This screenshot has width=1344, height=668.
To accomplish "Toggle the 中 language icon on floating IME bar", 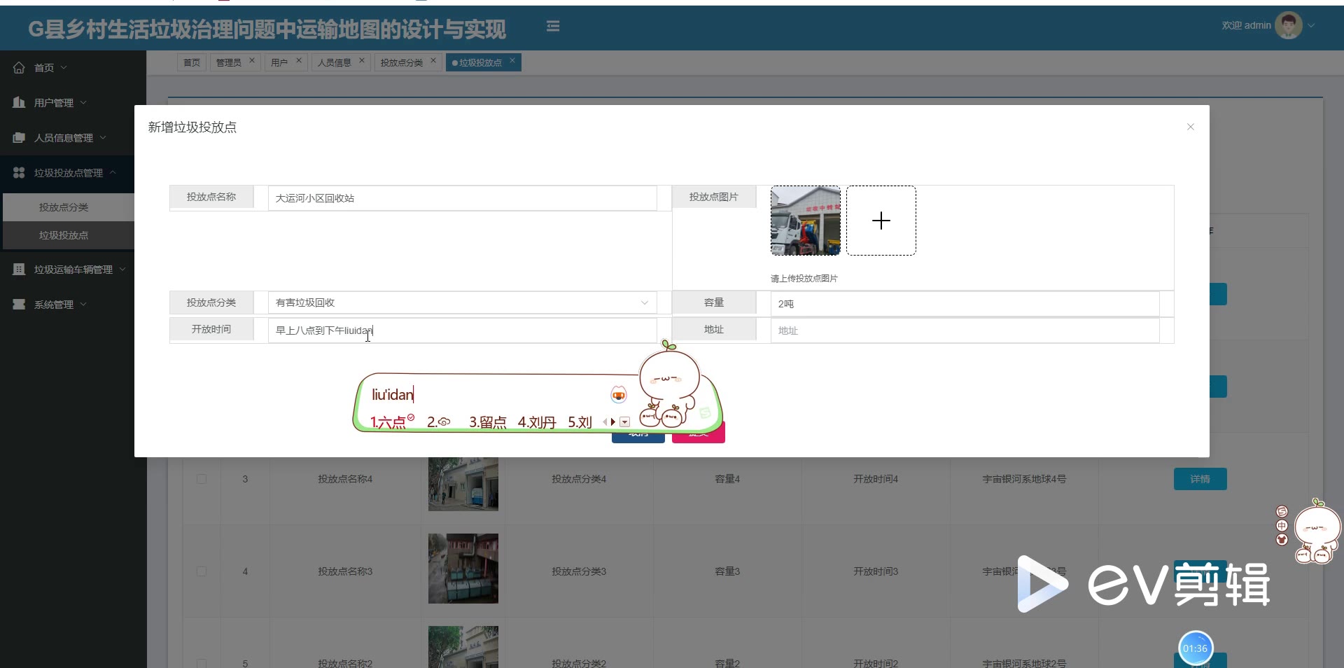I will tap(1282, 526).
